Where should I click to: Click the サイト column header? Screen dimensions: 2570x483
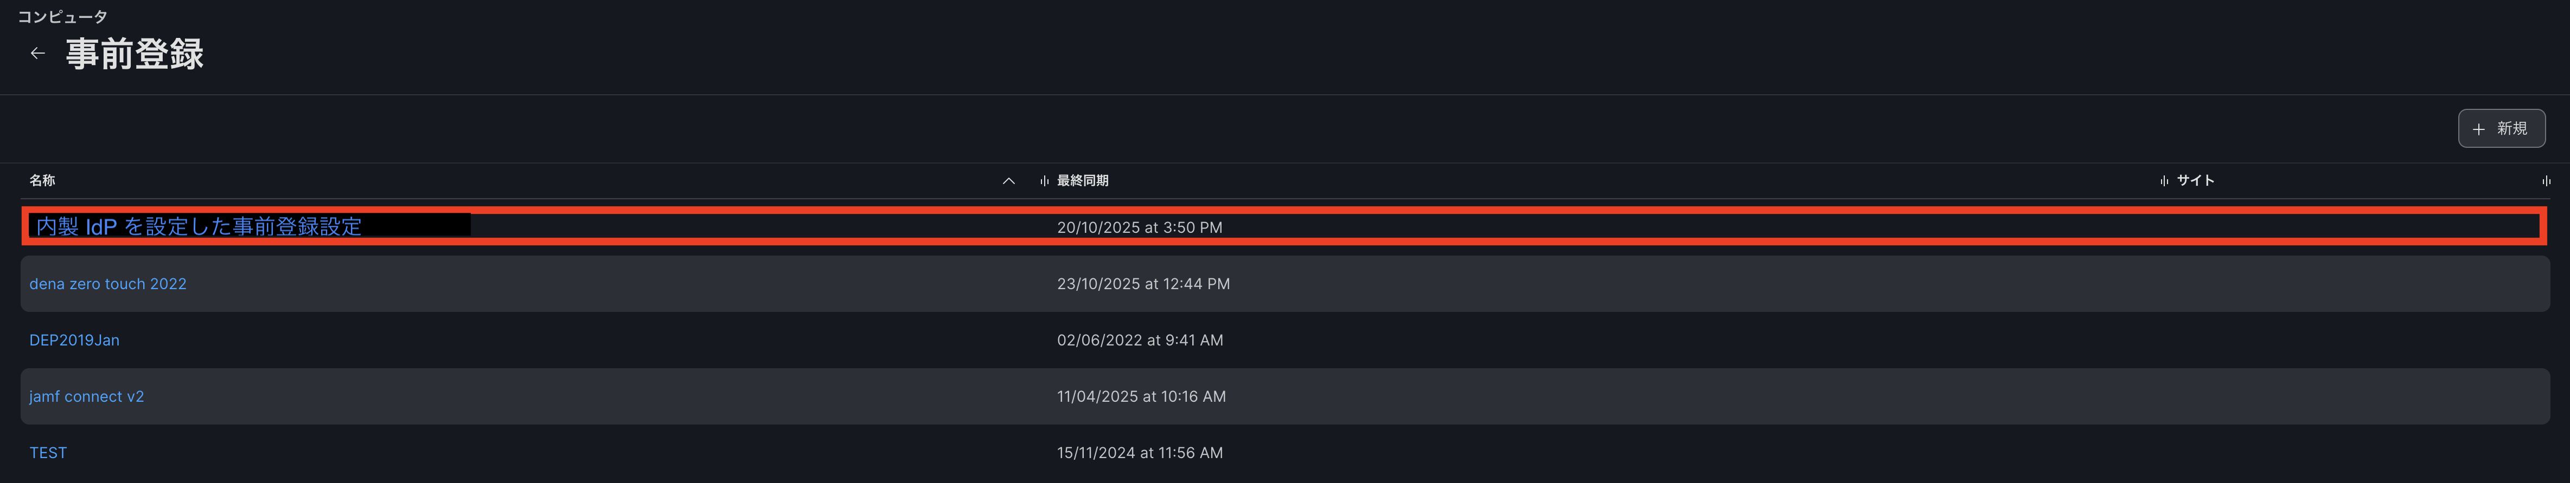(x=2195, y=180)
